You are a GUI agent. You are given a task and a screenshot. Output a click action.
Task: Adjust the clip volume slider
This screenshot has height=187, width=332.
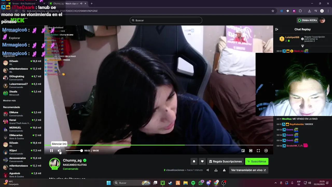click(74, 151)
